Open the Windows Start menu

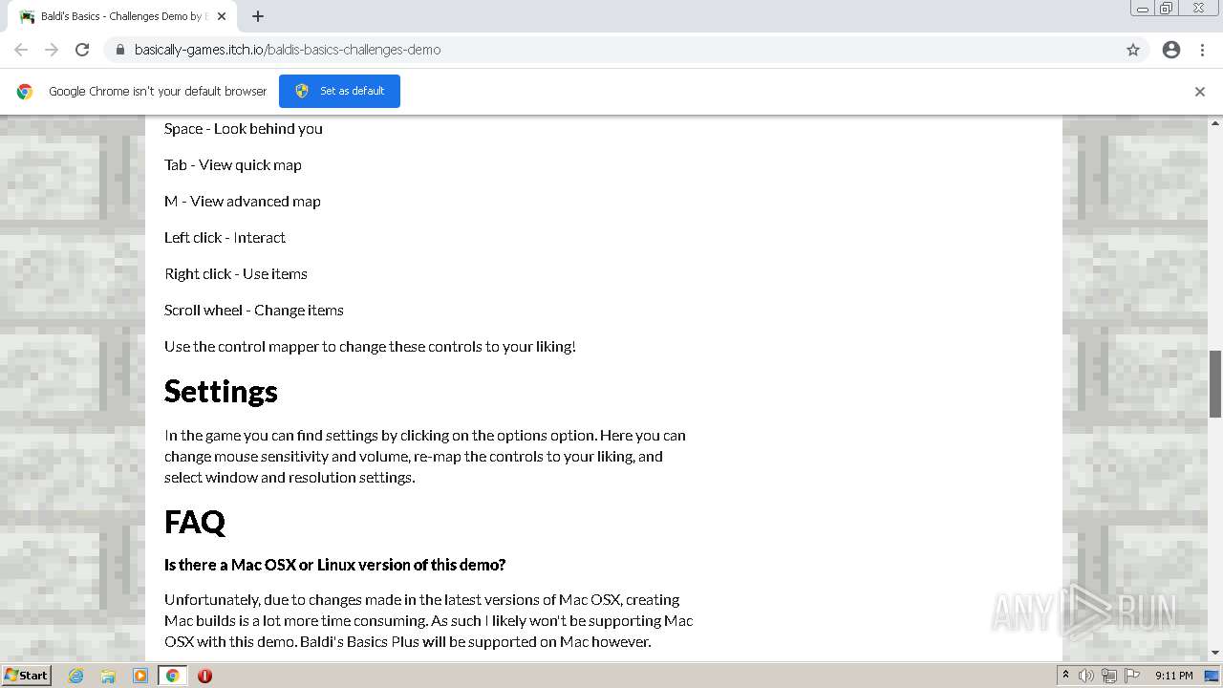pos(26,676)
